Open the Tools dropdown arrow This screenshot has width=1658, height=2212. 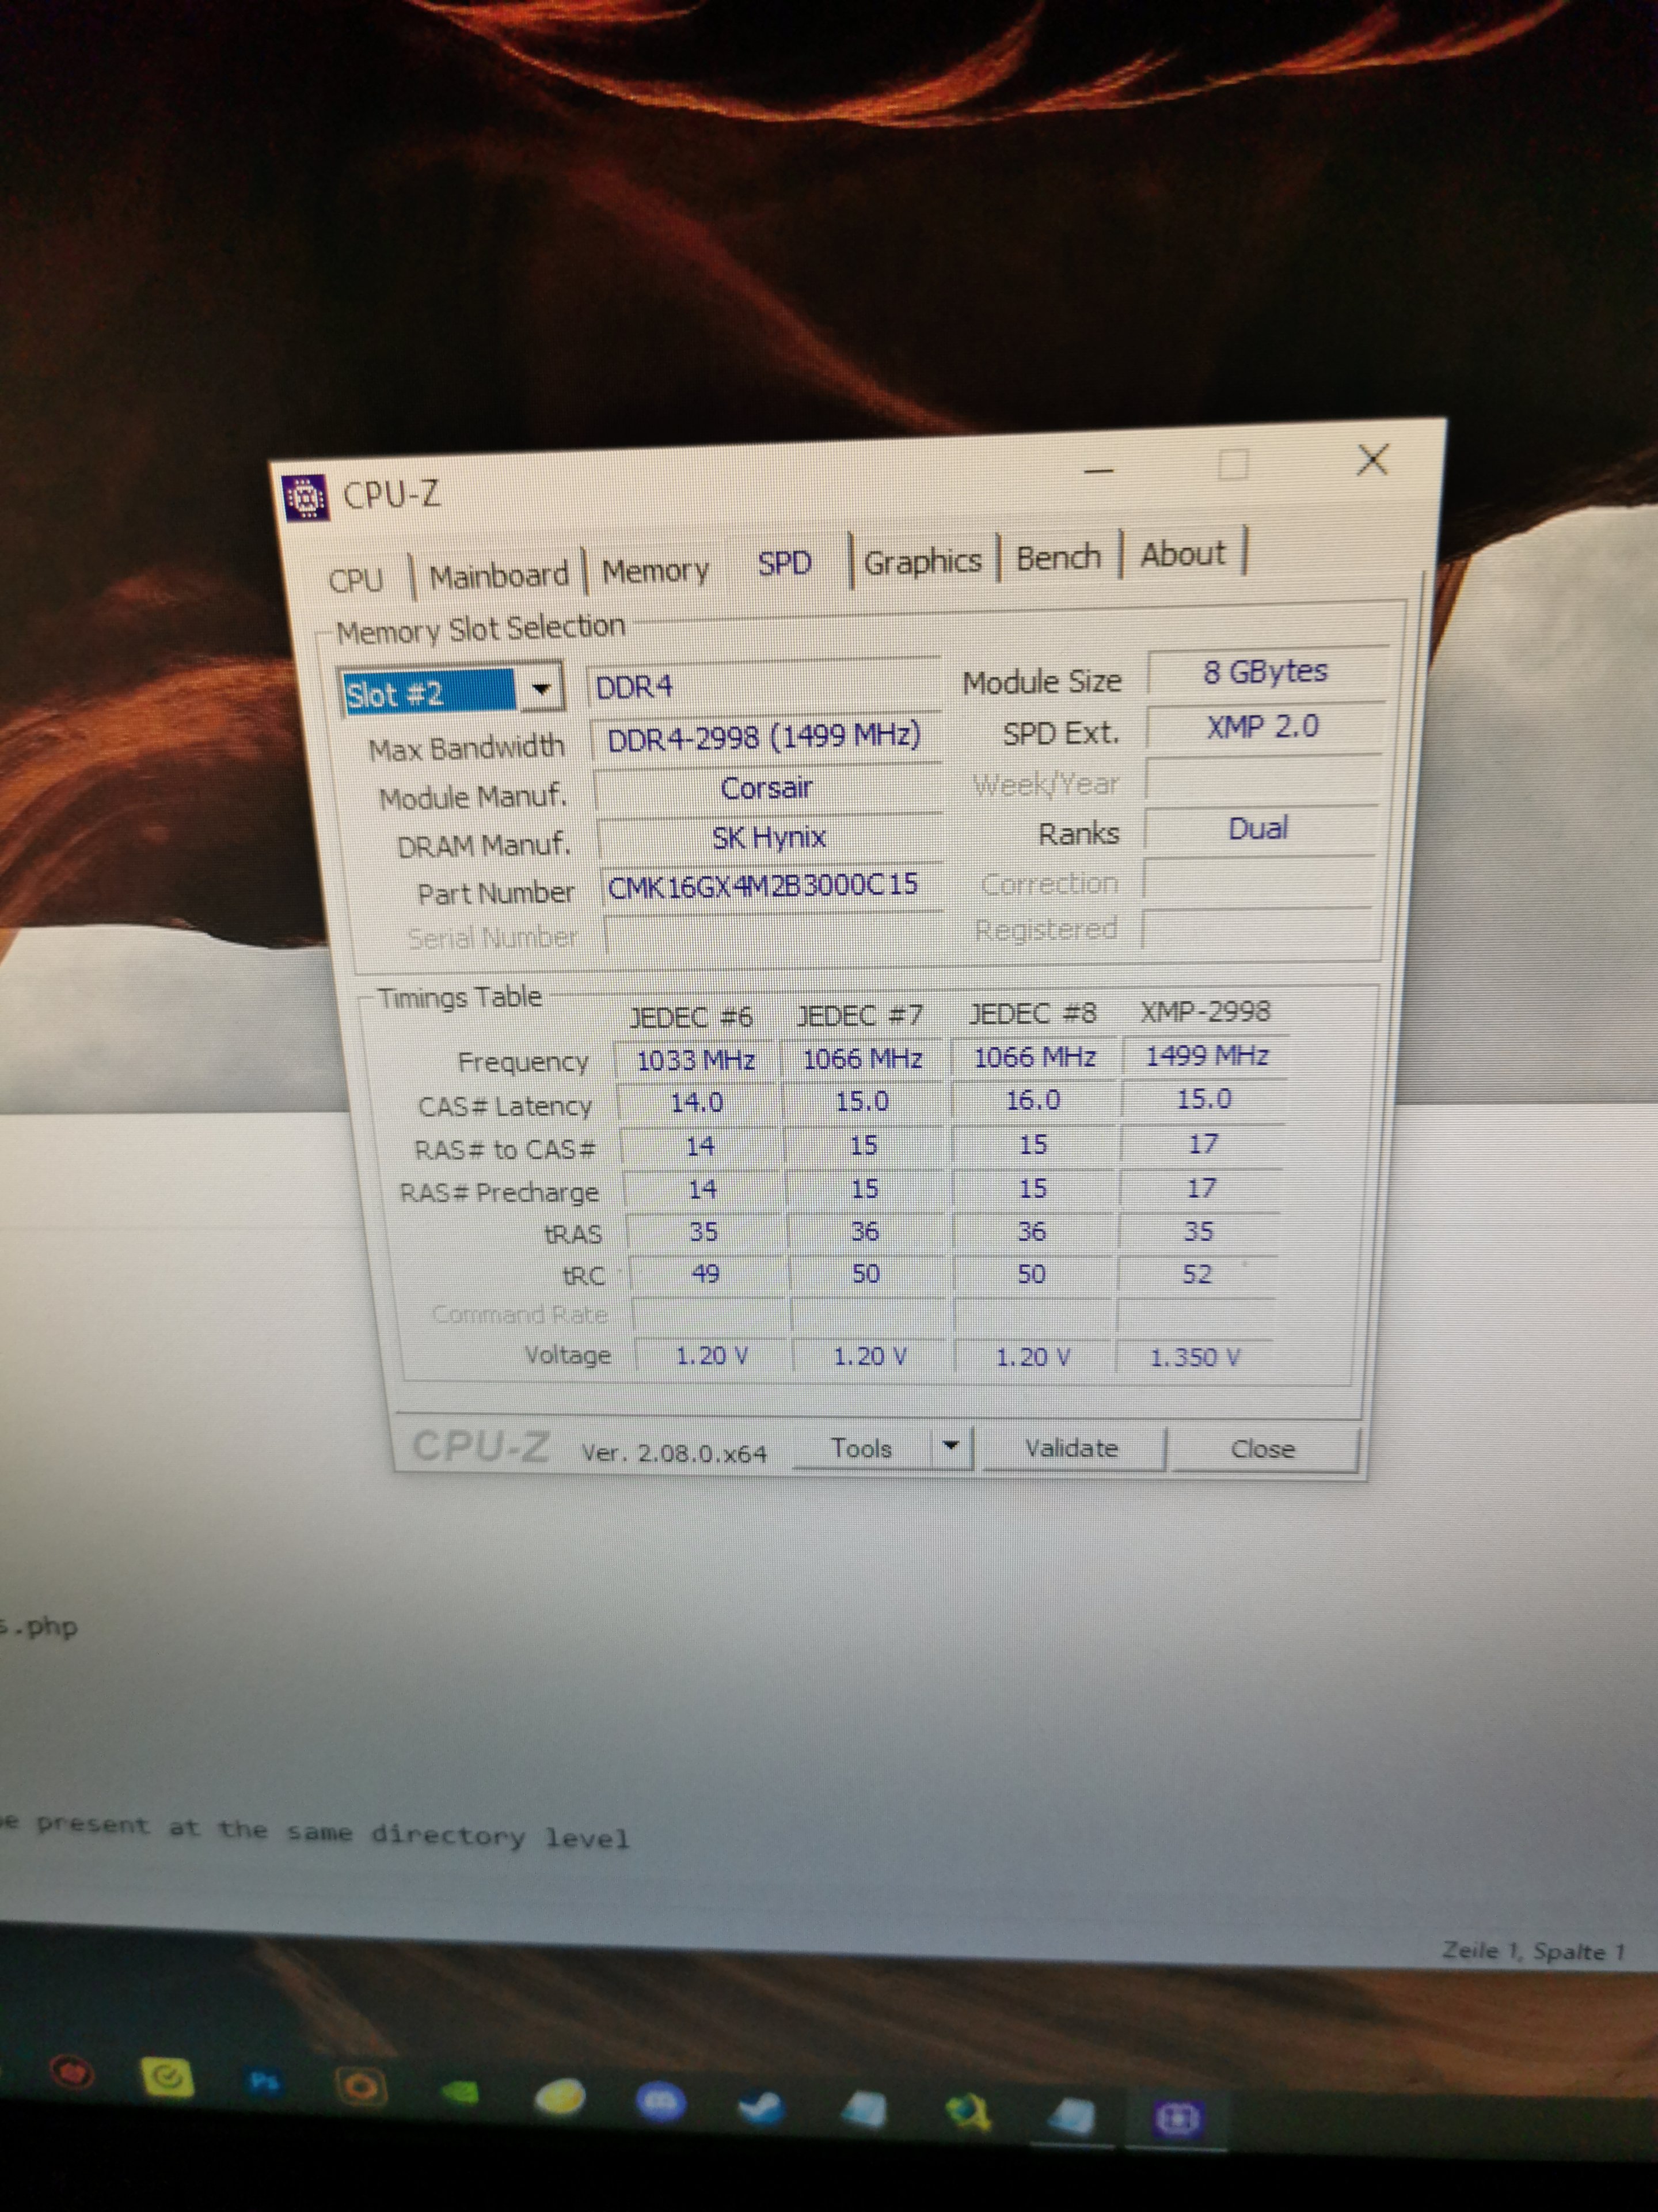[950, 1446]
